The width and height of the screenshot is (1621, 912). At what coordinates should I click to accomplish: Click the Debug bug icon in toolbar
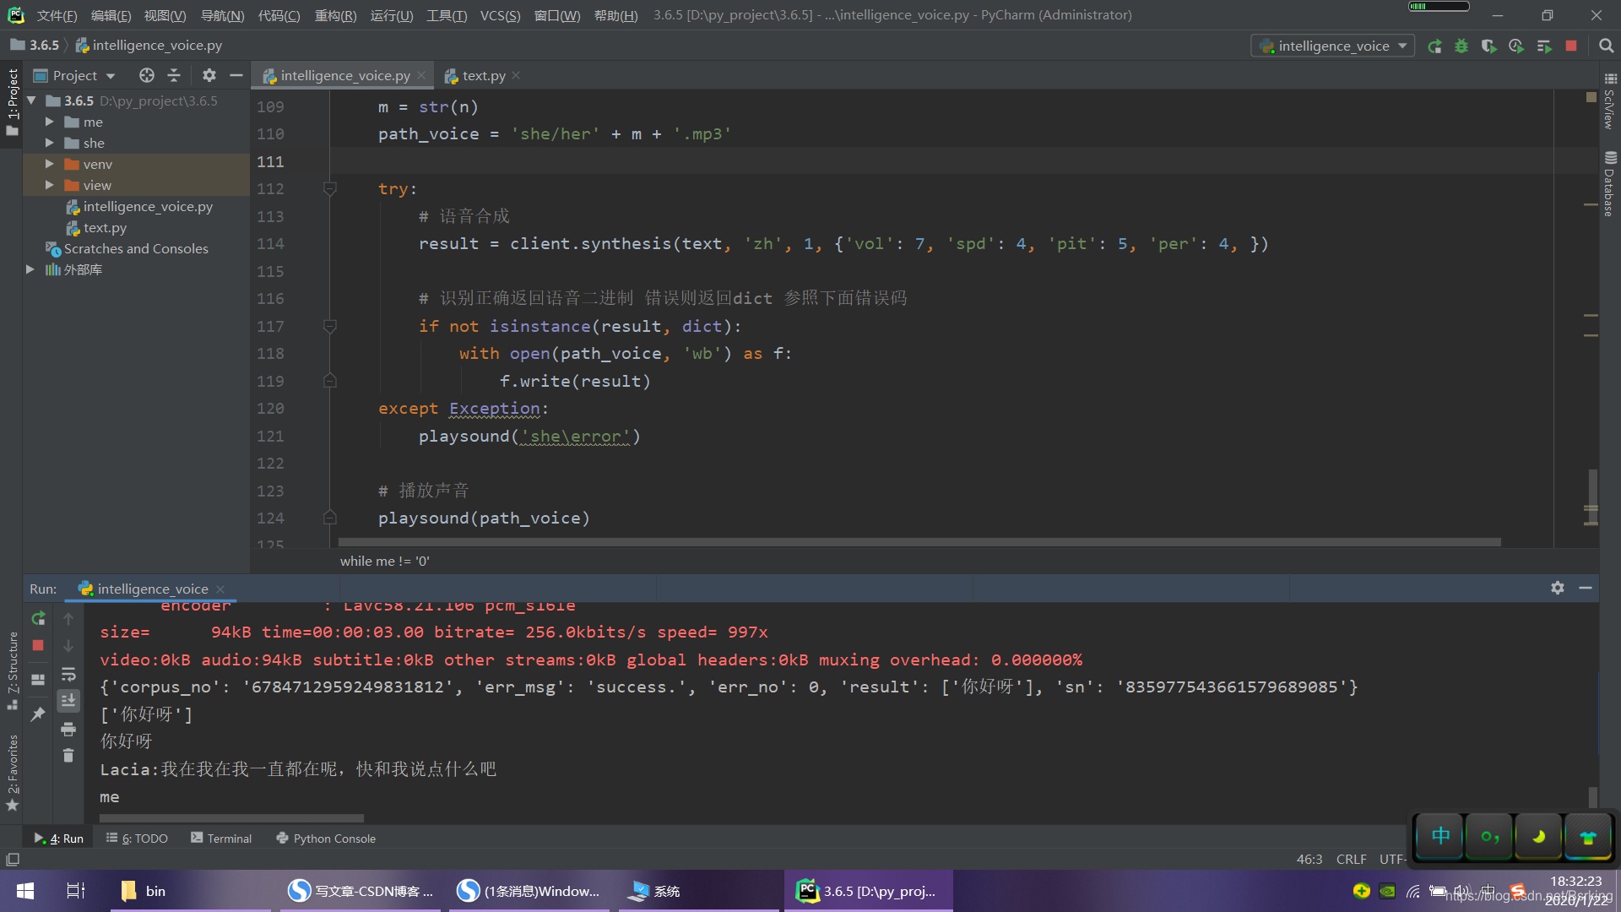1461,46
